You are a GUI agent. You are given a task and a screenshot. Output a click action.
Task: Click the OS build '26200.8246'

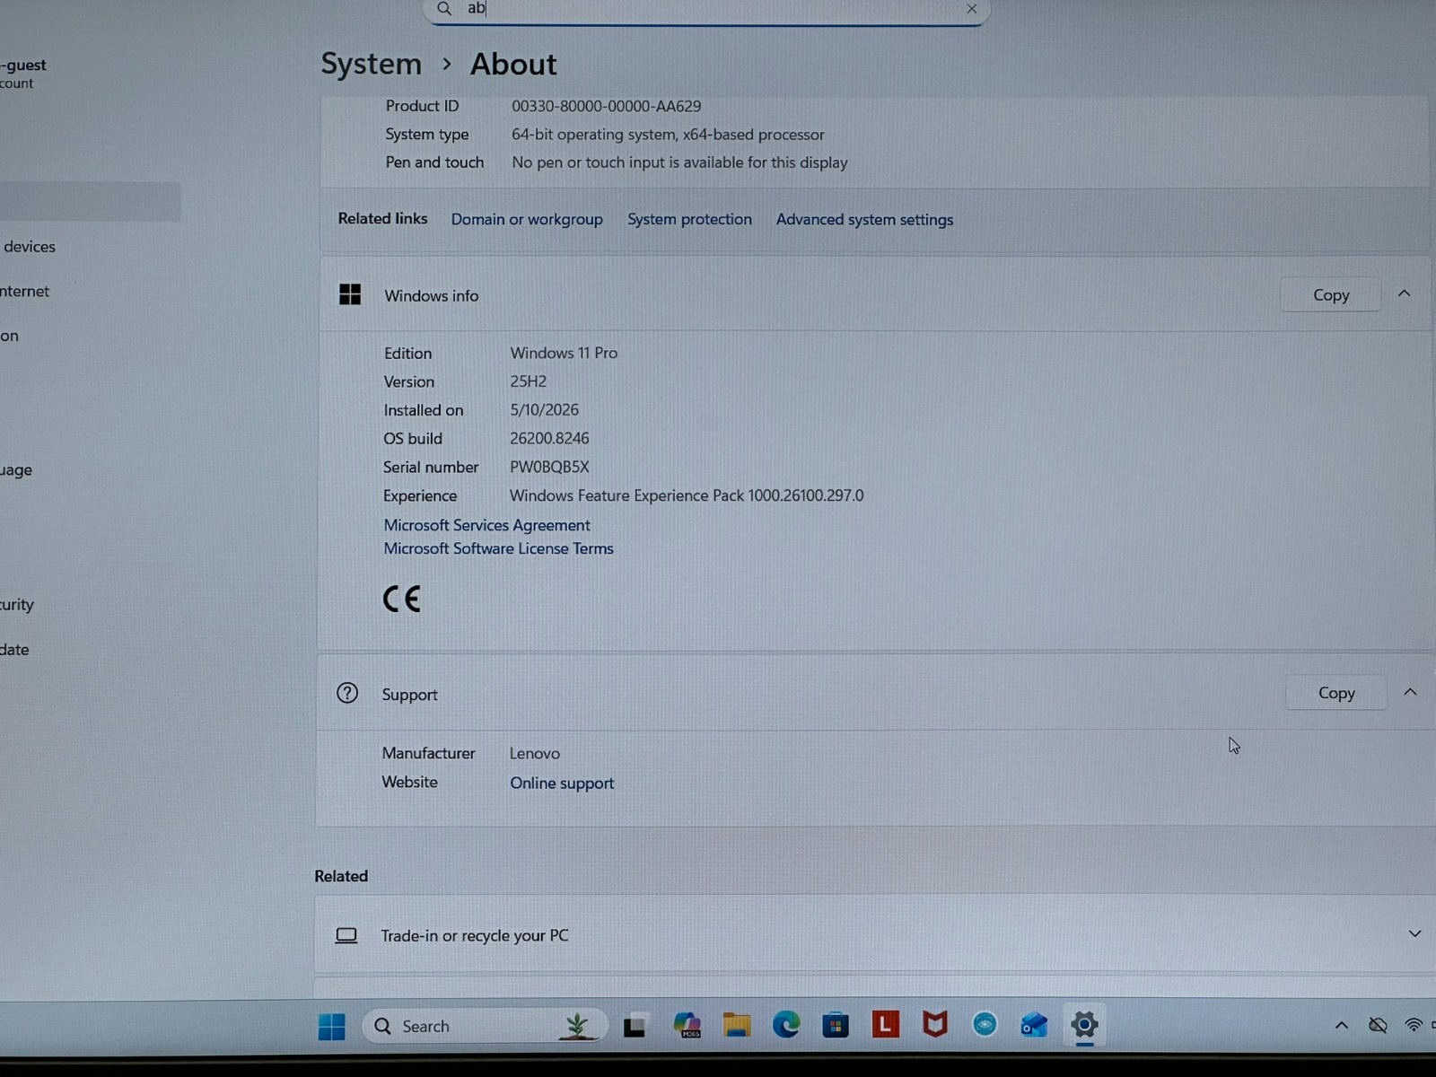pos(549,439)
